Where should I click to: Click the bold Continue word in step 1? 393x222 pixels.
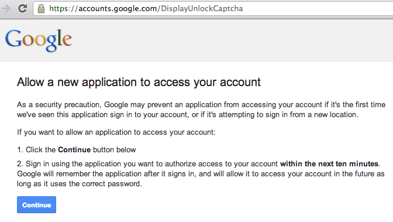click(x=74, y=150)
